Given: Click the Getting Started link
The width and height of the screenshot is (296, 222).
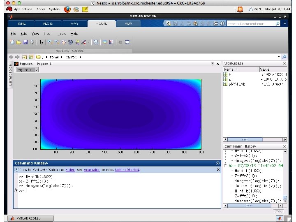Looking at the screenshot, I should pyautogui.click(x=127, y=170).
